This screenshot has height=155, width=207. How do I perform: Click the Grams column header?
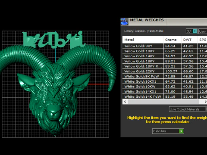click(x=172, y=40)
